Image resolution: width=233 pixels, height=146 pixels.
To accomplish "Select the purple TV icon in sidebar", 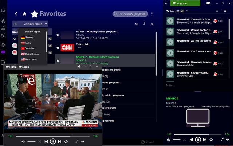I will tap(3, 52).
